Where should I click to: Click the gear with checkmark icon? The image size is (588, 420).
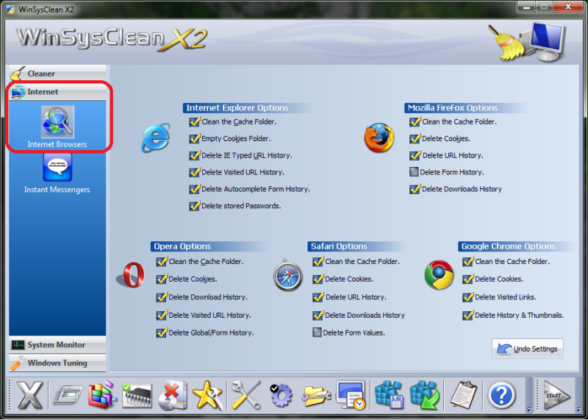pyautogui.click(x=281, y=395)
